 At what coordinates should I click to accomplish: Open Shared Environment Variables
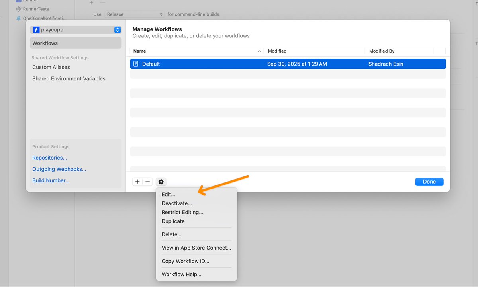point(69,78)
